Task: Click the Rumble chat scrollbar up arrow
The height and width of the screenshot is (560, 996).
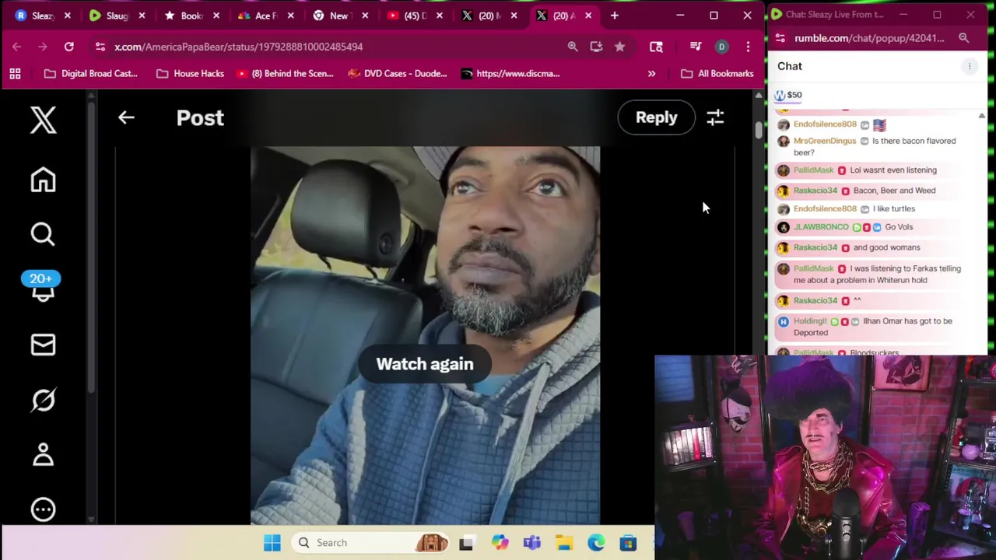Action: (981, 116)
